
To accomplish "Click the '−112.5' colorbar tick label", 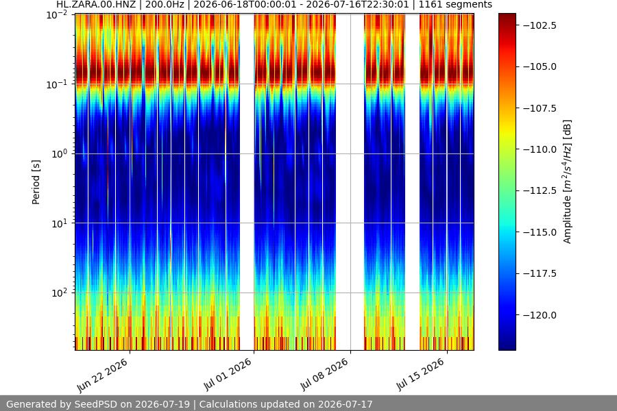I will (x=540, y=190).
